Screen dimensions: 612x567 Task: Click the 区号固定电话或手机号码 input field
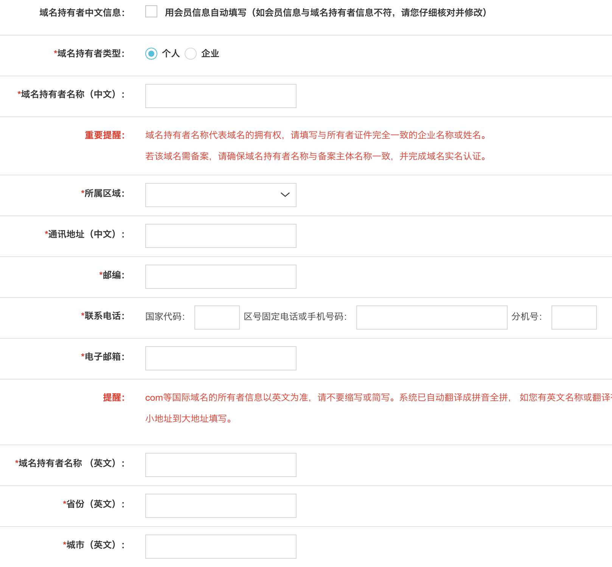(431, 318)
